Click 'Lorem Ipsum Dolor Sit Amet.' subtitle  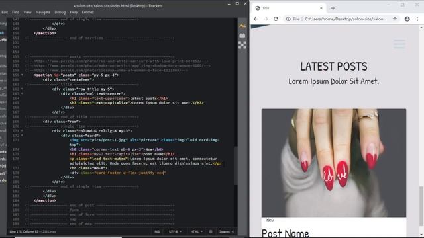point(334,81)
